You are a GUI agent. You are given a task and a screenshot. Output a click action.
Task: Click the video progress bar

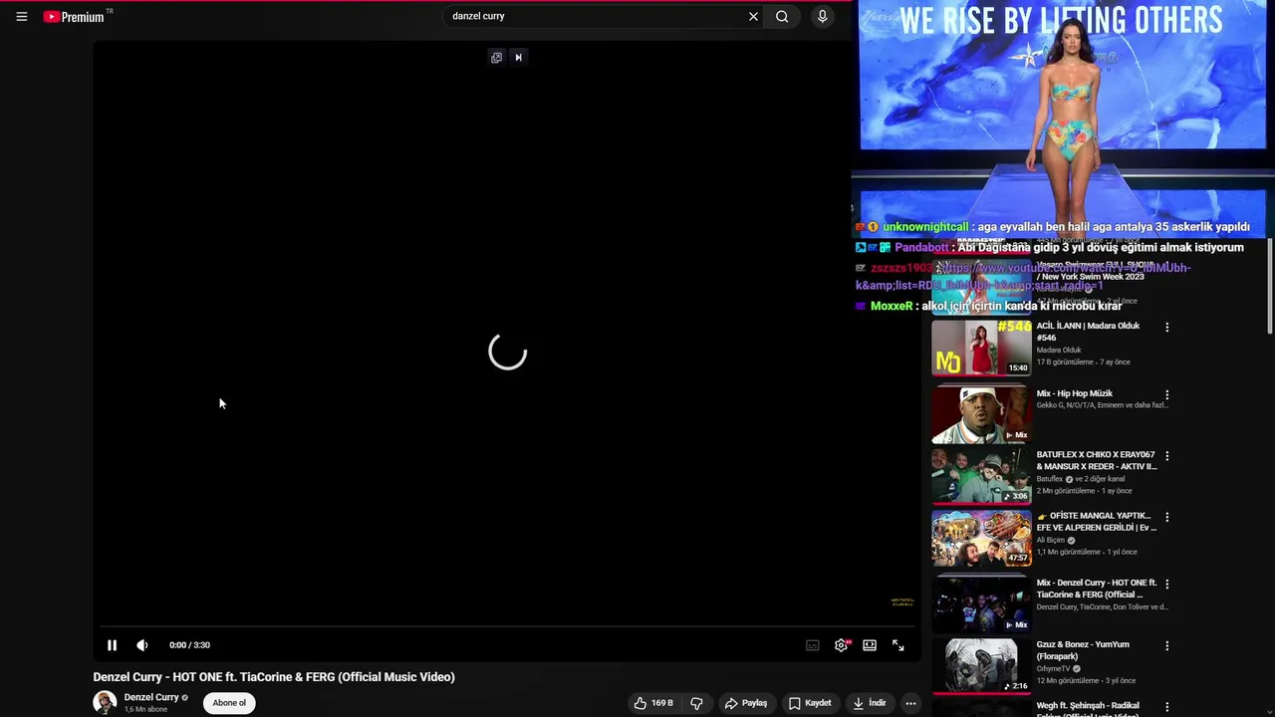[x=506, y=627]
